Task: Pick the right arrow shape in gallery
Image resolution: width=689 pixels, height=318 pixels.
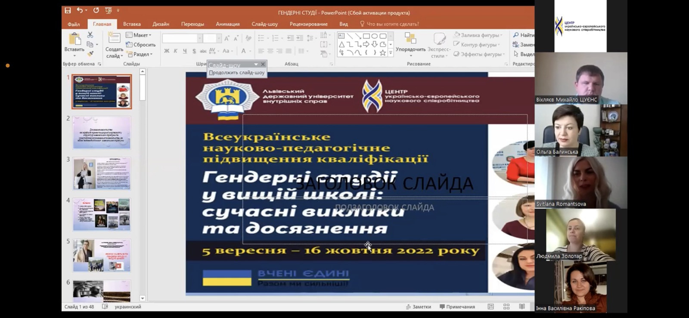Action: [366, 44]
